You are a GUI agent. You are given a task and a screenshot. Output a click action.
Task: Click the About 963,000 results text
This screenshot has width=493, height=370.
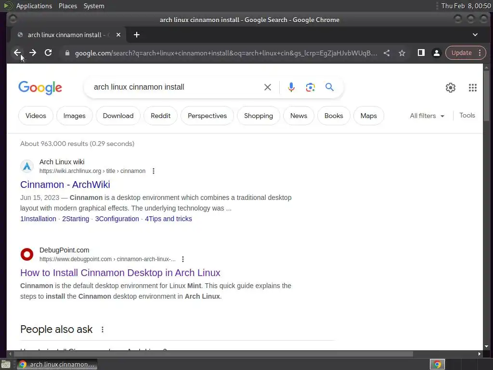pos(78,144)
